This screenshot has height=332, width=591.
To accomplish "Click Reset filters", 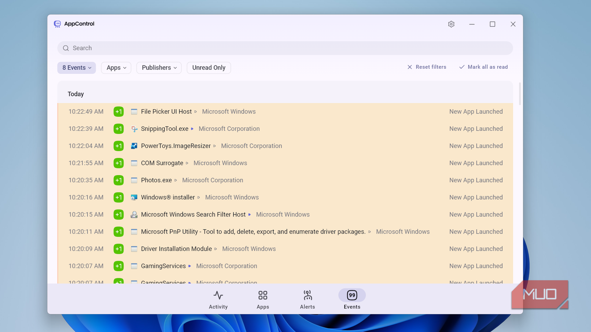I will tap(427, 67).
